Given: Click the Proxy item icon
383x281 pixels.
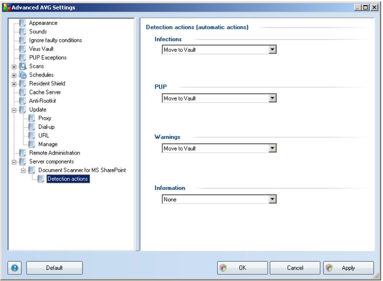Looking at the screenshot, I should tap(32, 118).
